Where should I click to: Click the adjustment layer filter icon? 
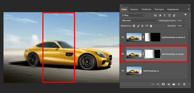click(x=160, y=15)
